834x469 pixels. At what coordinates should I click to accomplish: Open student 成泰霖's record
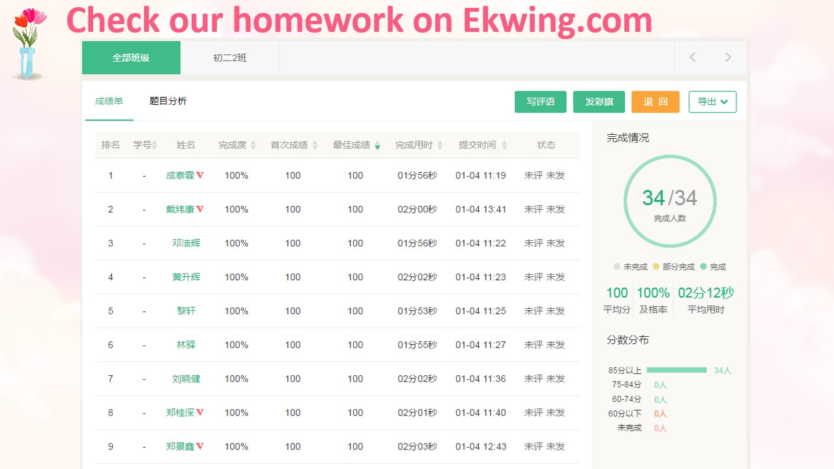(x=180, y=175)
